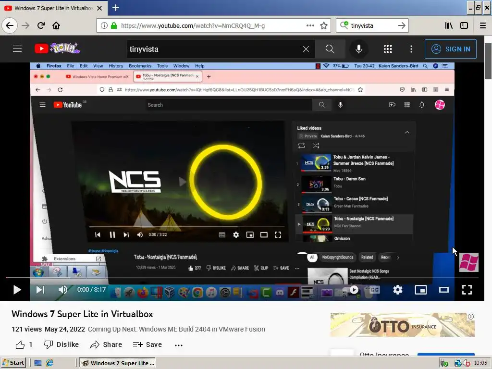Like the video with thumbs up
This screenshot has height=369, width=492.
(20, 344)
